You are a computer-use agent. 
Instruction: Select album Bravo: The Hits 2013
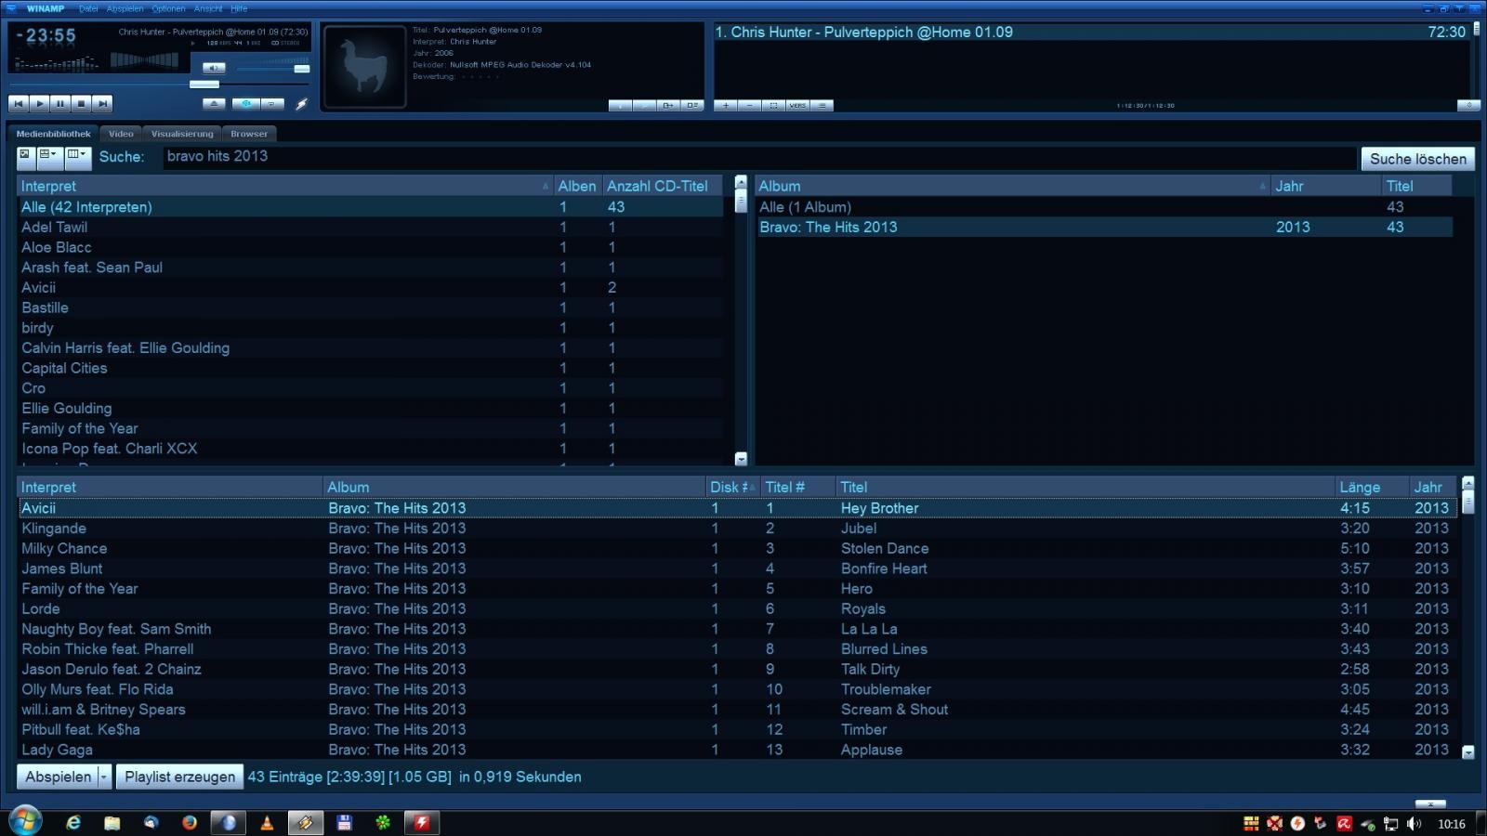tap(1104, 227)
